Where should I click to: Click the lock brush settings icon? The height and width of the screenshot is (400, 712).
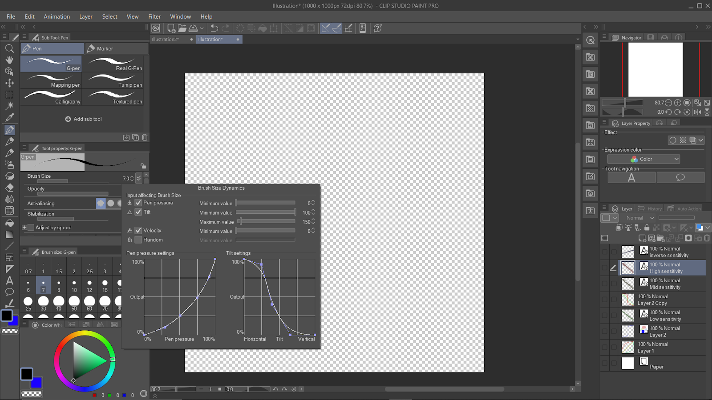[x=143, y=166]
